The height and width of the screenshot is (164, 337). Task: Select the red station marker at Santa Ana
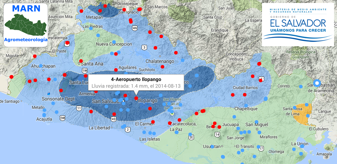81,61
